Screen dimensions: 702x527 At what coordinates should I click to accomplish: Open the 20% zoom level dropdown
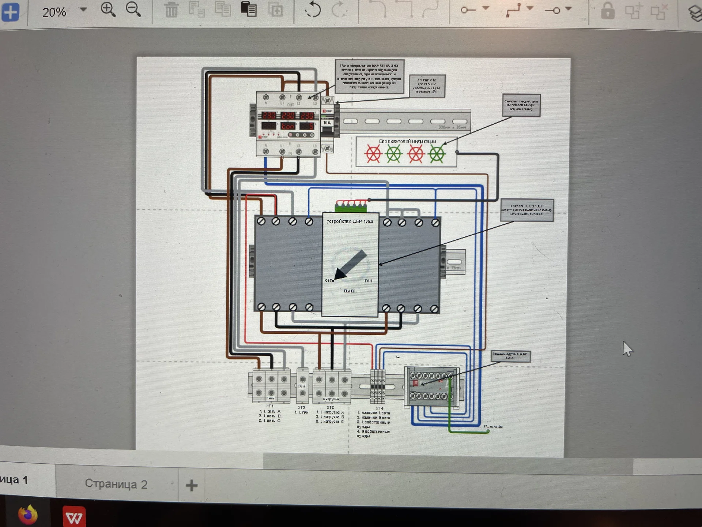[84, 10]
